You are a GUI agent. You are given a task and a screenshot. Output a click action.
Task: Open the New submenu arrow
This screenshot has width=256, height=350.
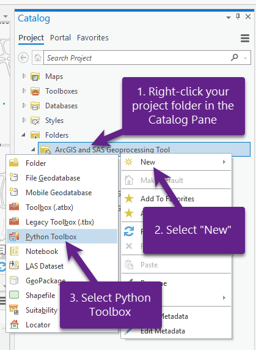[x=224, y=162]
